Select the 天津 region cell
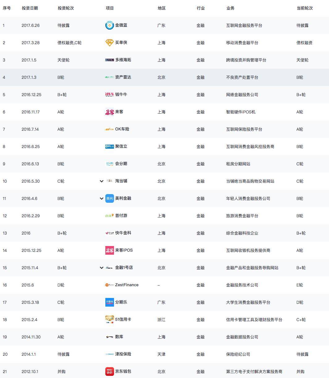 point(162,354)
